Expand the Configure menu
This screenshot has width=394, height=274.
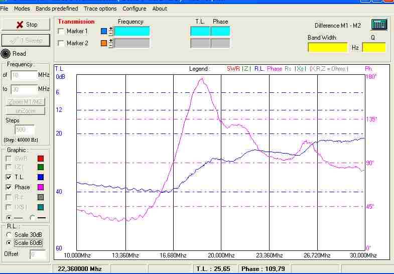[x=135, y=9]
